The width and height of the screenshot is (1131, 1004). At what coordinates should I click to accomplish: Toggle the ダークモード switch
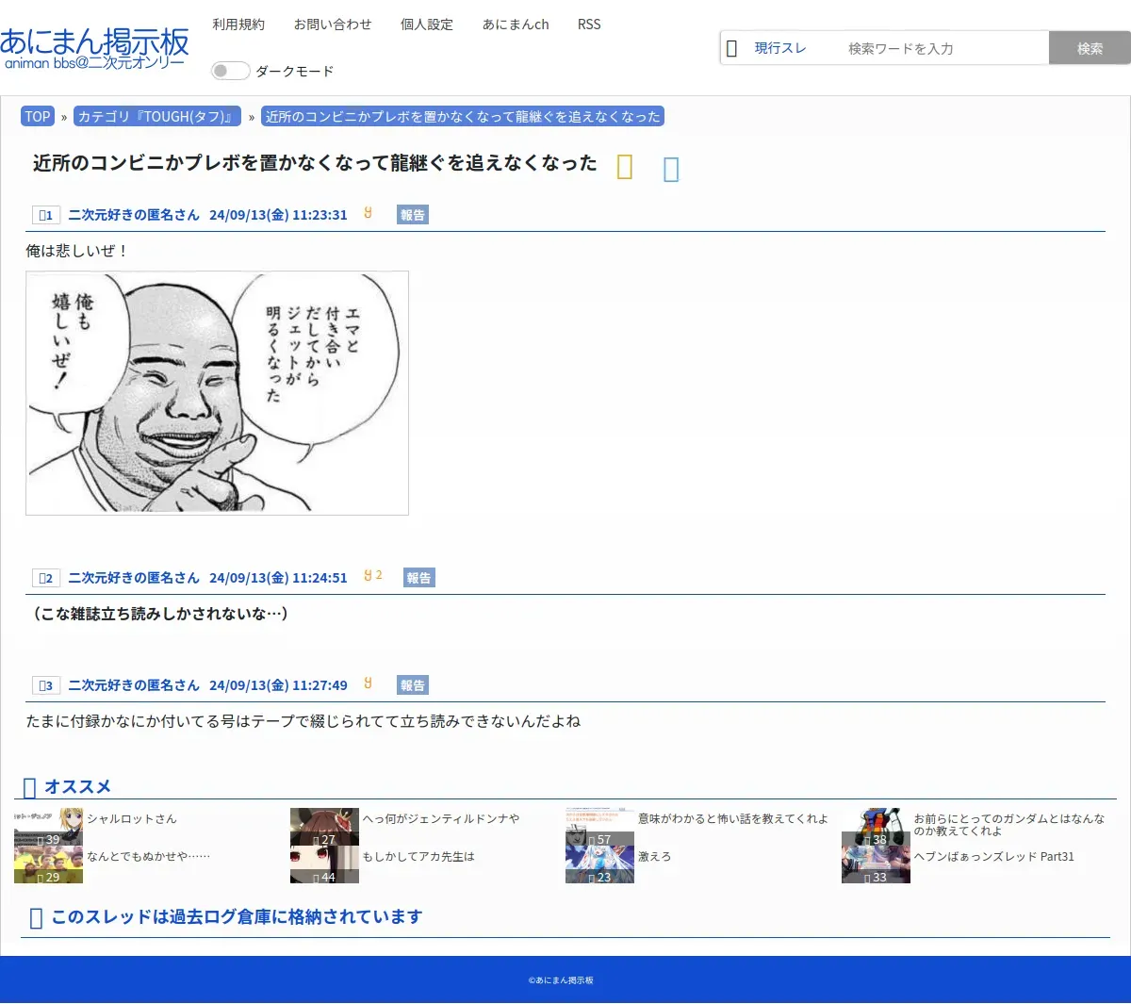[230, 71]
